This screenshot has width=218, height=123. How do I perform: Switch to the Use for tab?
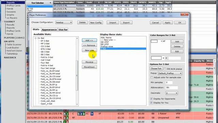coord(63,30)
